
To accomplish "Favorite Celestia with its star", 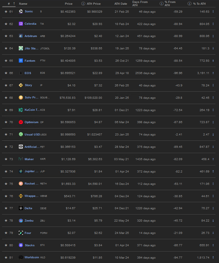I will [6, 24].
